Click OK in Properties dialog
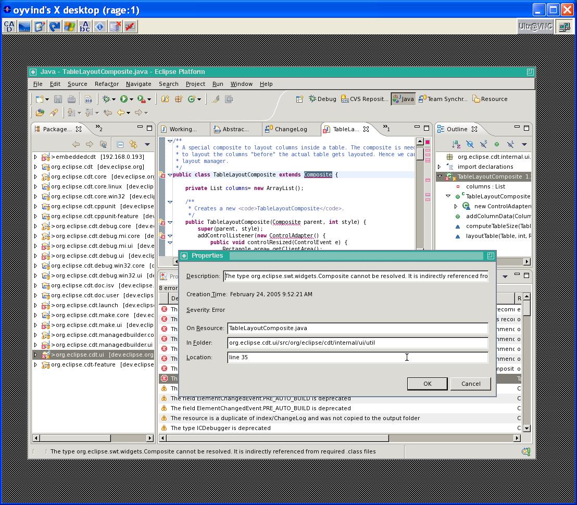 pos(427,384)
